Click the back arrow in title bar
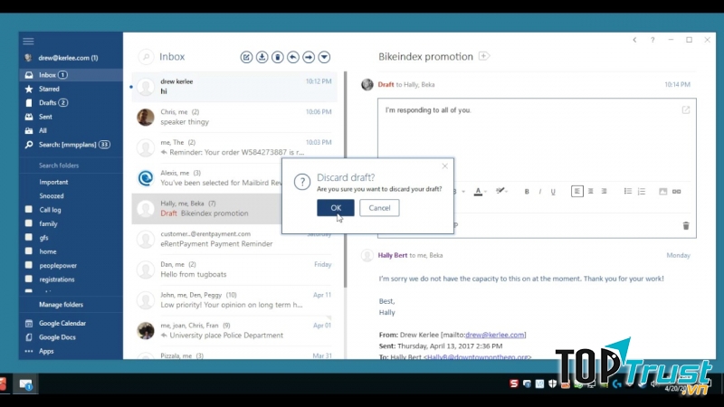This screenshot has width=724, height=407. pos(635,40)
